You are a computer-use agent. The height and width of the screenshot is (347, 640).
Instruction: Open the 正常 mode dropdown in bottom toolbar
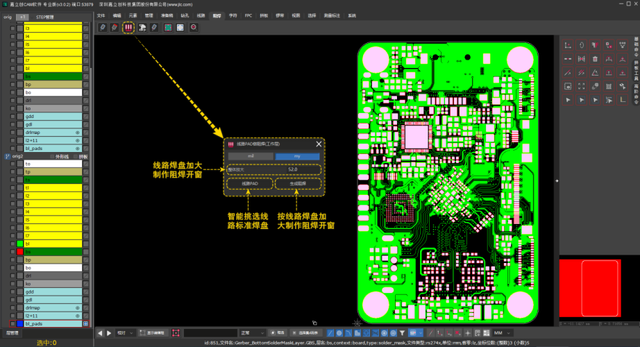[252, 333]
